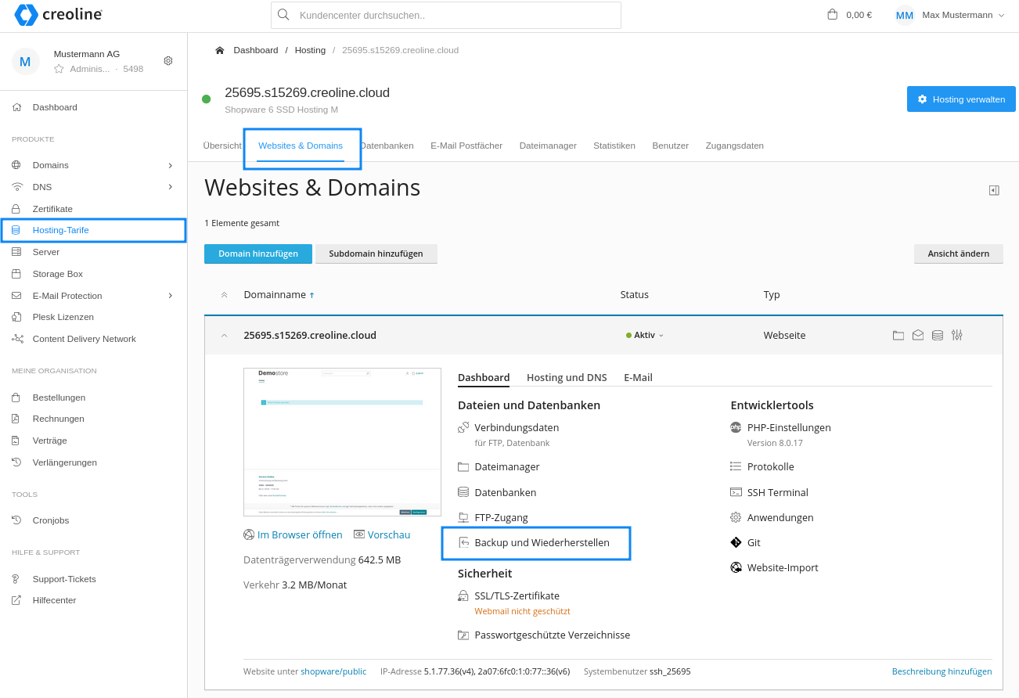Toggle the side panel collapse icon
Viewport: 1019px width, 698px height.
(994, 190)
